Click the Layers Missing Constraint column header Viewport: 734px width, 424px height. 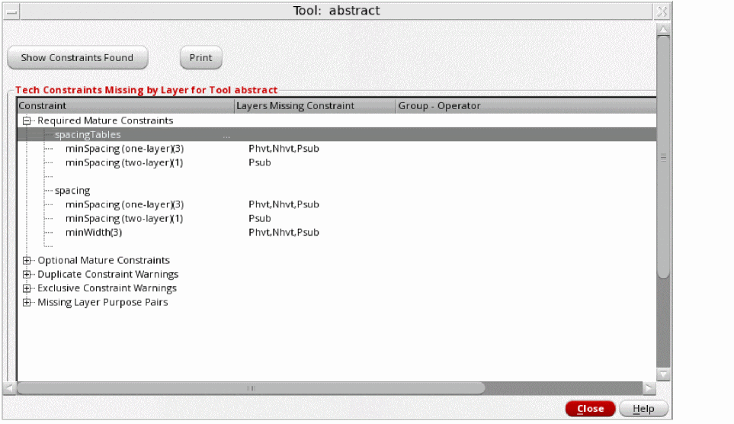click(315, 106)
